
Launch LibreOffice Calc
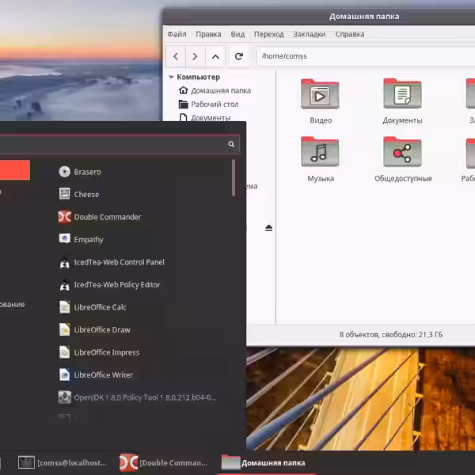coord(100,307)
